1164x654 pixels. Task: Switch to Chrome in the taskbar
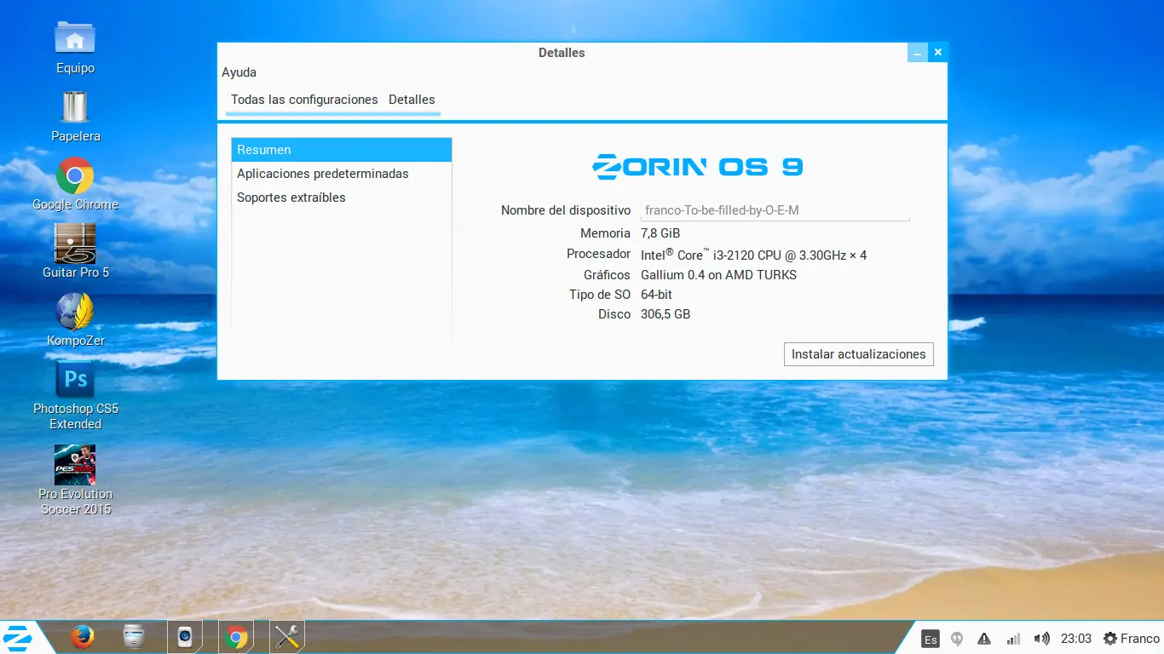(x=236, y=637)
